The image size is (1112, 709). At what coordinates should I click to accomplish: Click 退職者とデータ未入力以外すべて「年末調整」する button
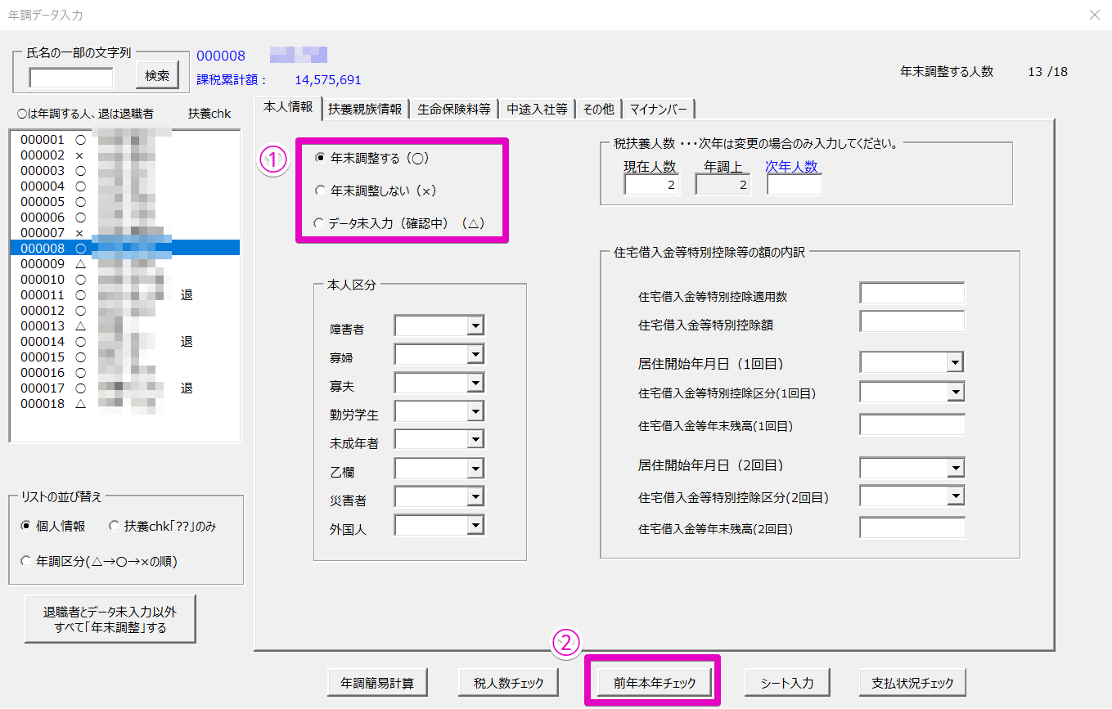[x=110, y=619]
